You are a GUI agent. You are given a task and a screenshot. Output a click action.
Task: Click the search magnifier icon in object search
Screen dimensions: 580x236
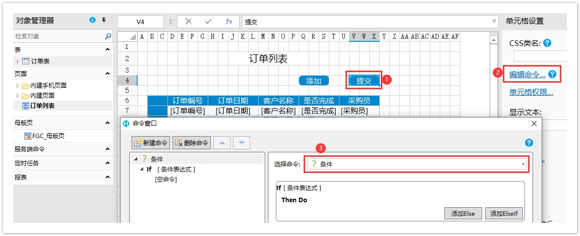tap(108, 36)
